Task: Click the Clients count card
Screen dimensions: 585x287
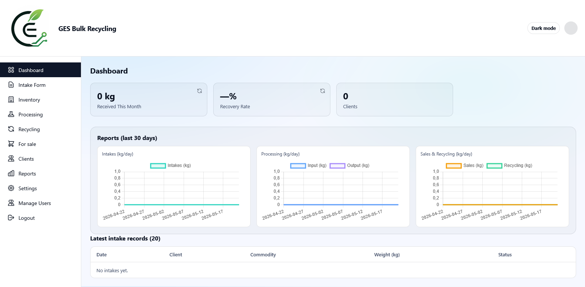Action: click(x=395, y=99)
